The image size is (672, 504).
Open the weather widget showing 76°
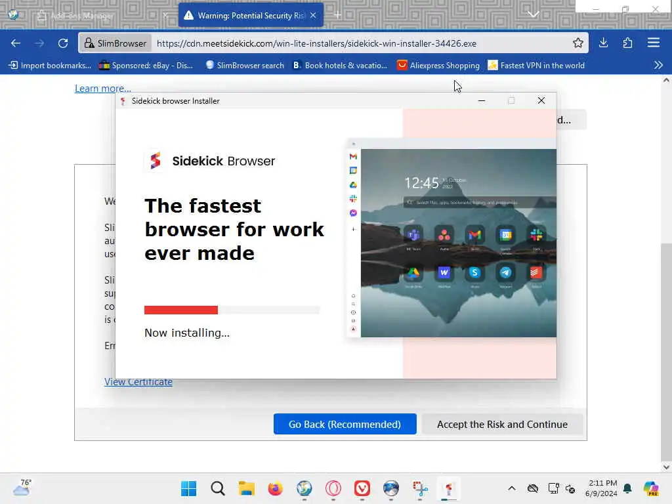pos(22,488)
